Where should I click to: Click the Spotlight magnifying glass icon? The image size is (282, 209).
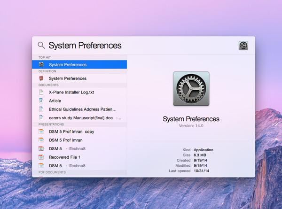point(41,45)
